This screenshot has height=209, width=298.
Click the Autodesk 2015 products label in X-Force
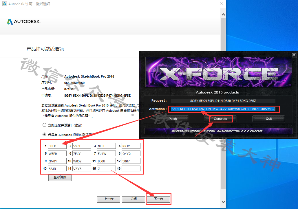217,92
